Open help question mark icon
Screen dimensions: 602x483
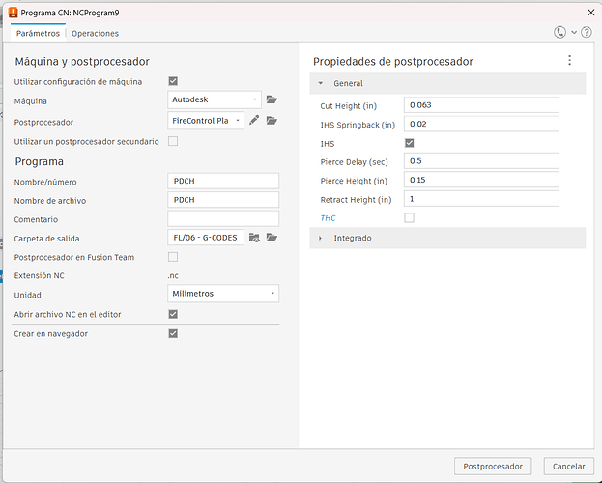587,32
